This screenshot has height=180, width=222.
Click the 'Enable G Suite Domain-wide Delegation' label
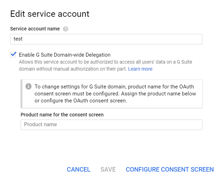click(x=64, y=55)
